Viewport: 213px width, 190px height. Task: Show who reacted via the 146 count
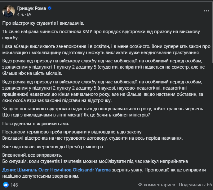tap(14, 185)
